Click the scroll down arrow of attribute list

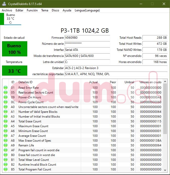[165, 170]
